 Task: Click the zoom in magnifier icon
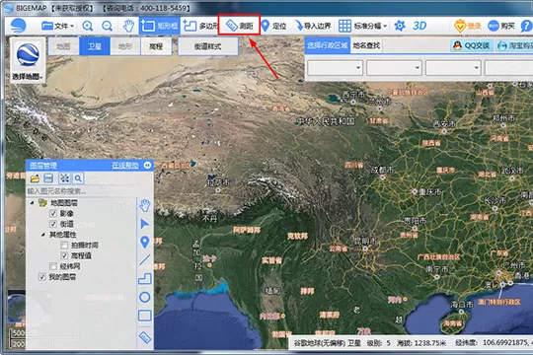[88, 26]
